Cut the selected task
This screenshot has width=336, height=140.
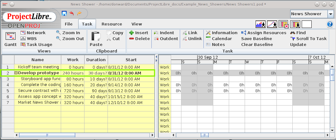coord(113,38)
